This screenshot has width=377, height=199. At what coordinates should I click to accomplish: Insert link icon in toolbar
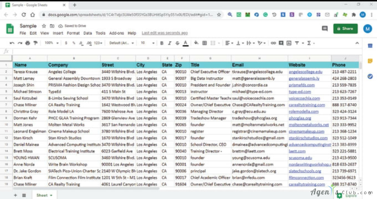pyautogui.click(x=273, y=43)
